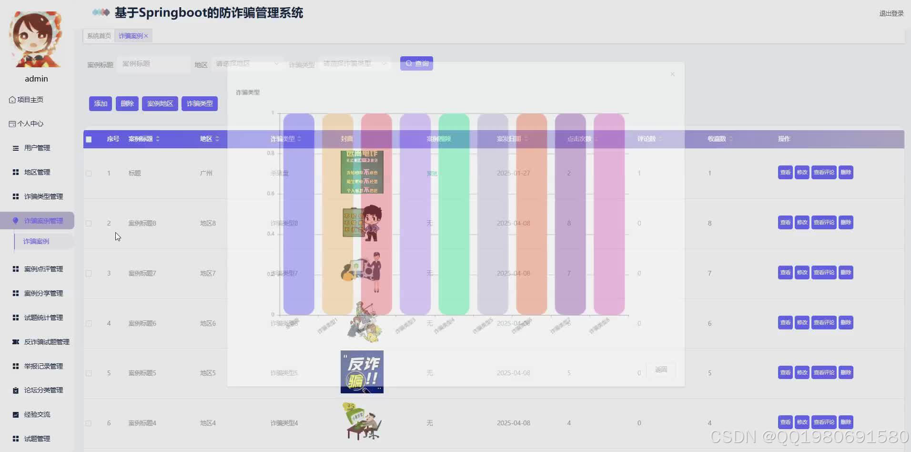The width and height of the screenshot is (911, 452).
Task: Expand the 请选择诈骗类型 dropdown
Action: (x=355, y=63)
